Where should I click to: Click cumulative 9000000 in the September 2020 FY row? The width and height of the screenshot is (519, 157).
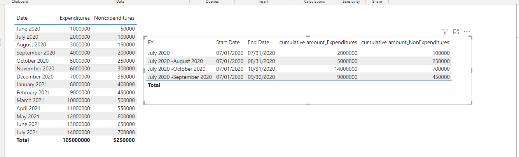pos(347,77)
